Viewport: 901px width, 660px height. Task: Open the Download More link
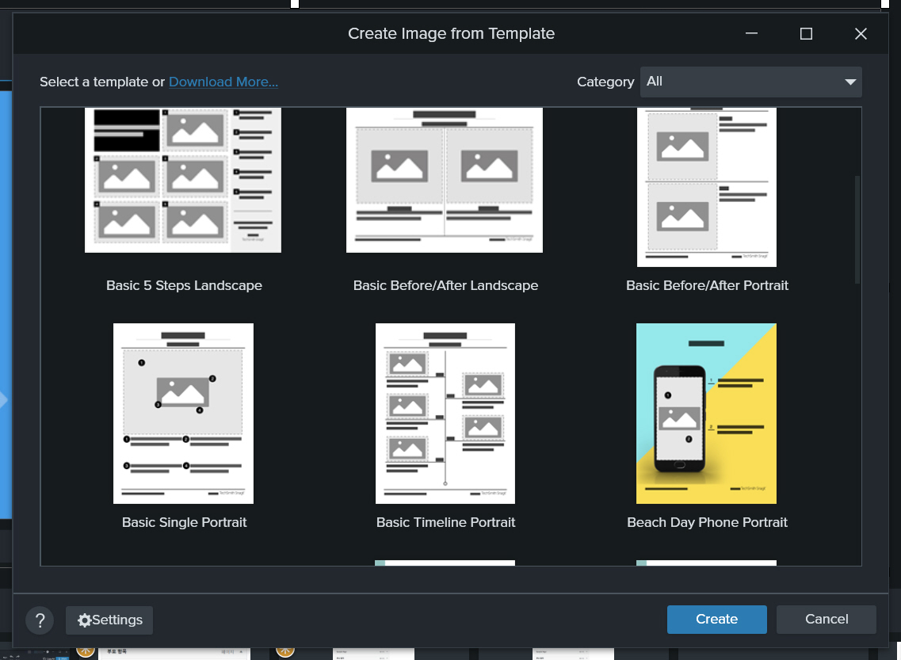click(223, 82)
